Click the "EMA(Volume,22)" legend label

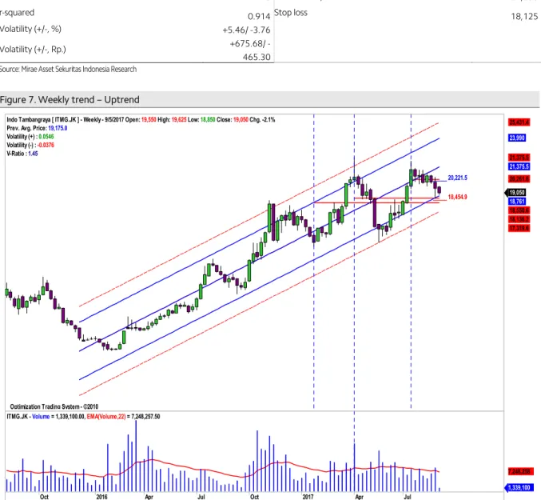click(106, 417)
